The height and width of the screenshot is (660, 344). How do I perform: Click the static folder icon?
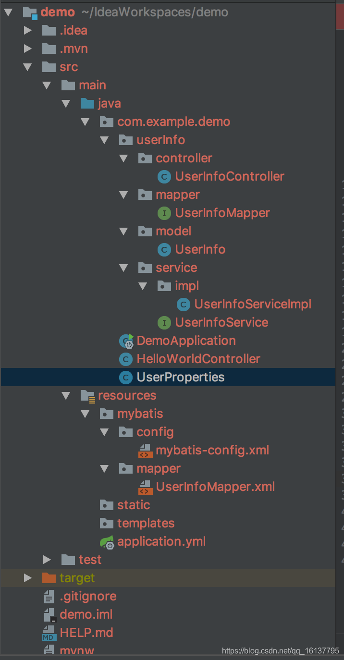click(x=106, y=505)
